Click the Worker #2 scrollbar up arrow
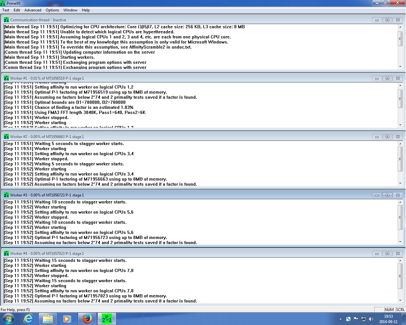Viewport: 406px width, 325px height. tap(400, 144)
